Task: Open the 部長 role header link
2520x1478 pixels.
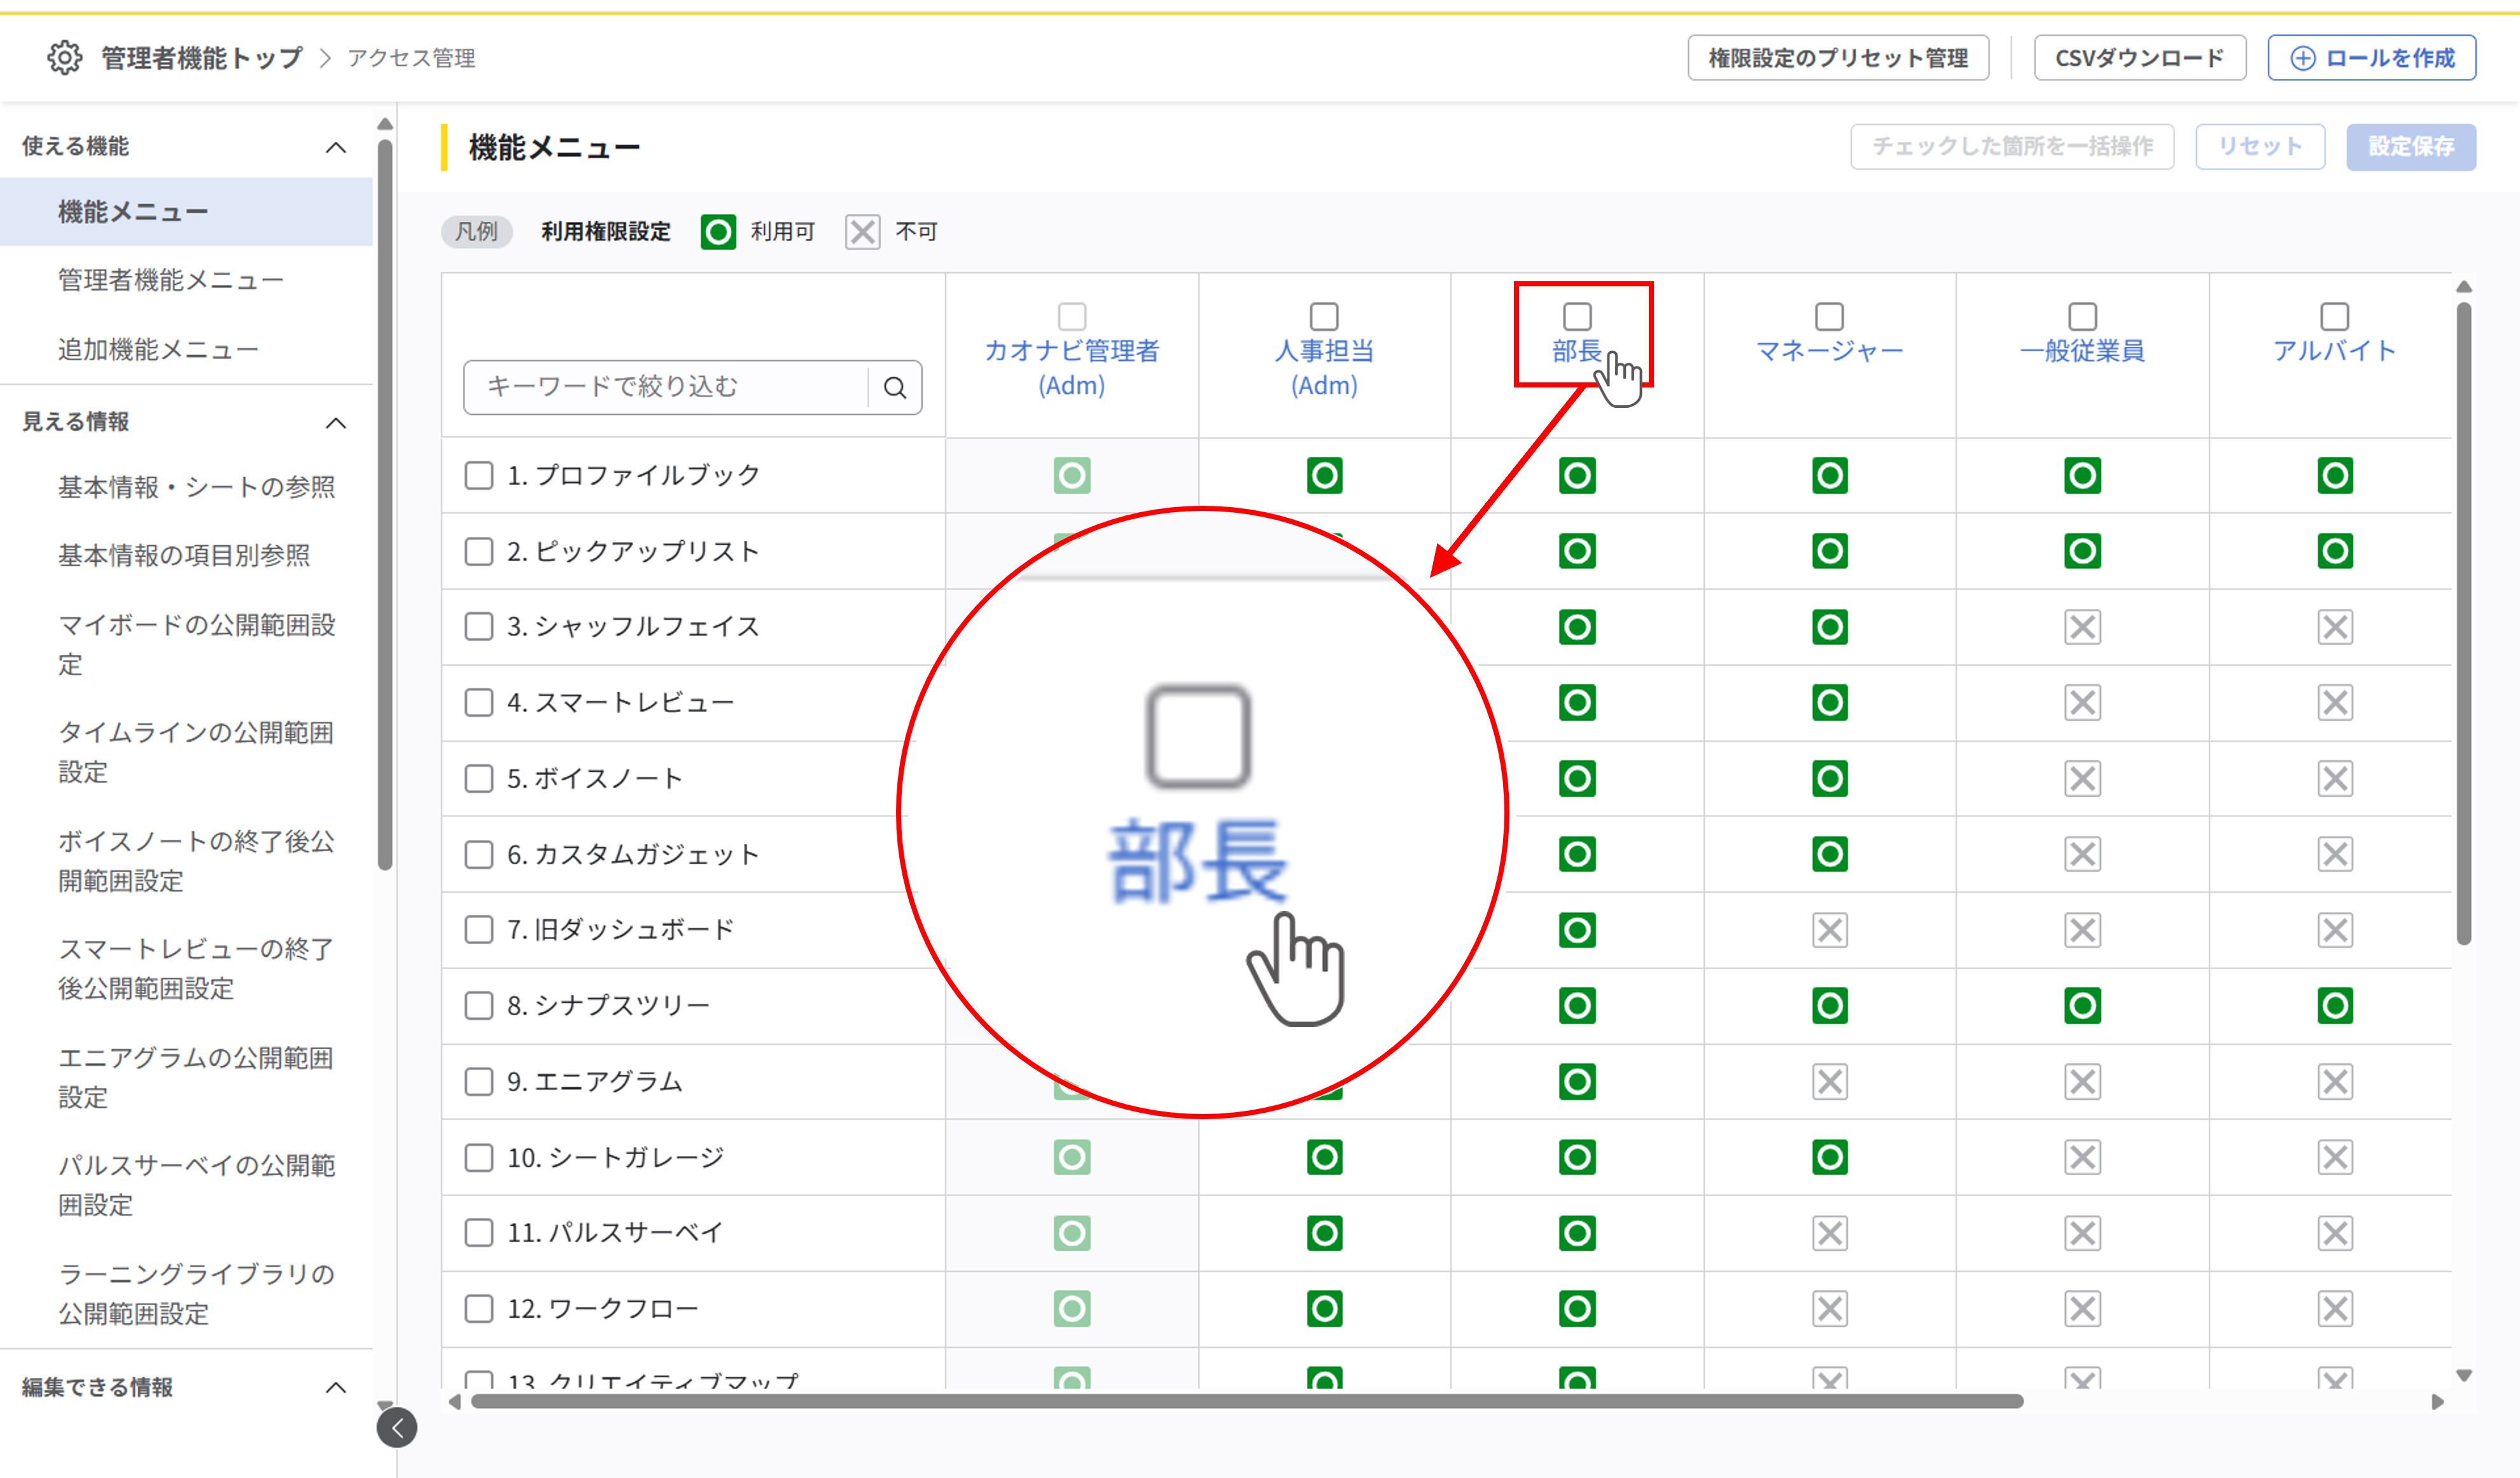Action: coord(1577,351)
